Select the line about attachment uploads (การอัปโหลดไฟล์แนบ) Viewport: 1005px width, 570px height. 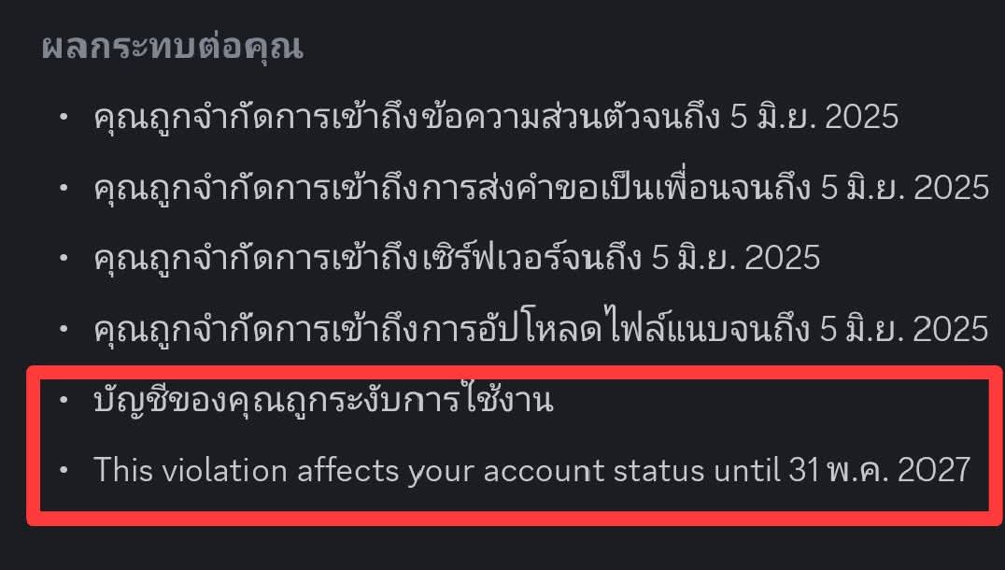coord(541,328)
